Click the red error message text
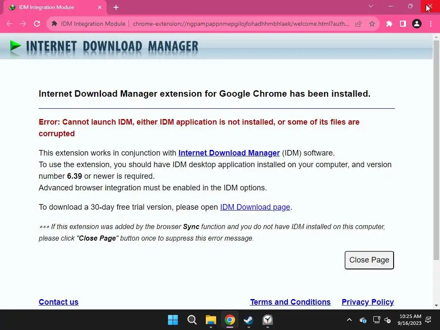This screenshot has width=440, height=330. (x=199, y=128)
